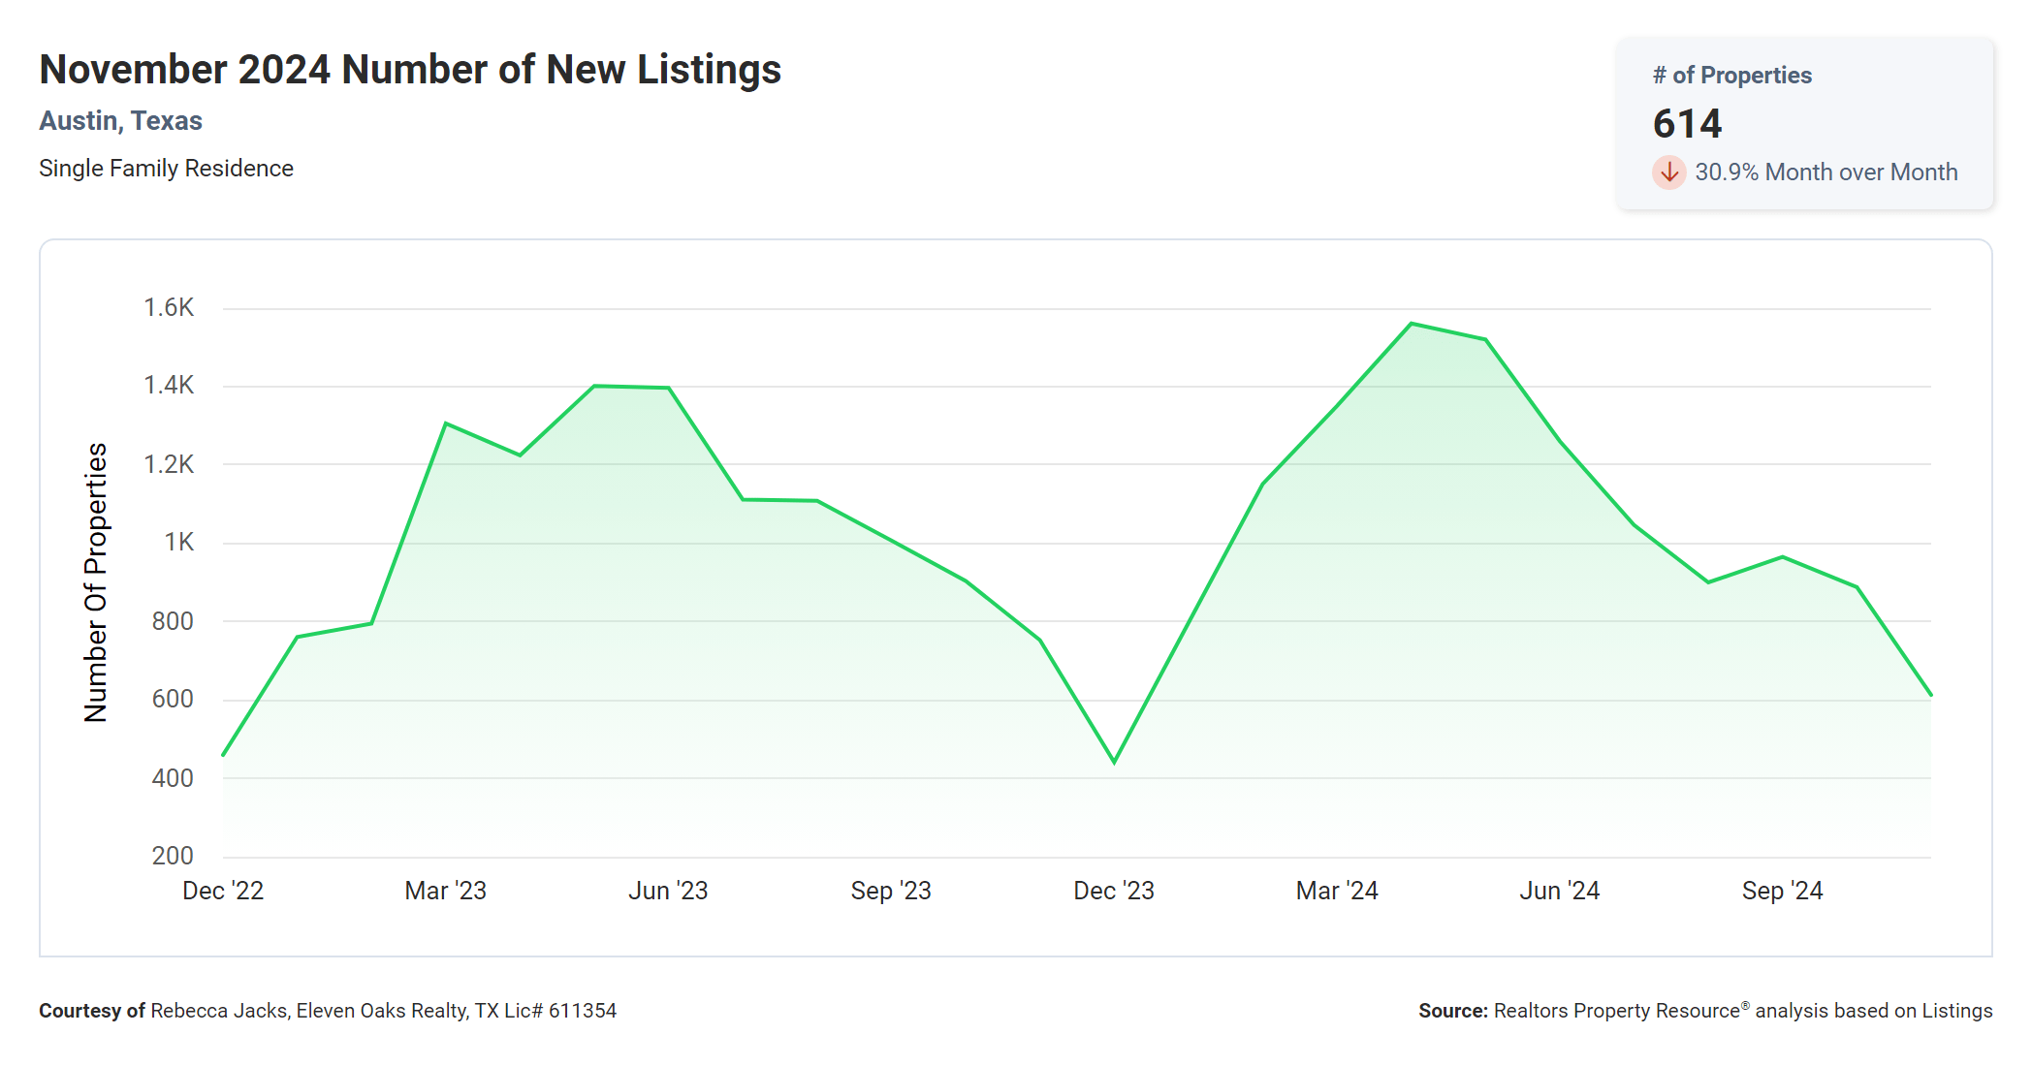This screenshot has height=1066, width=2032.
Task: Select the "Austin, Texas" location subtitle
Action: tap(120, 121)
